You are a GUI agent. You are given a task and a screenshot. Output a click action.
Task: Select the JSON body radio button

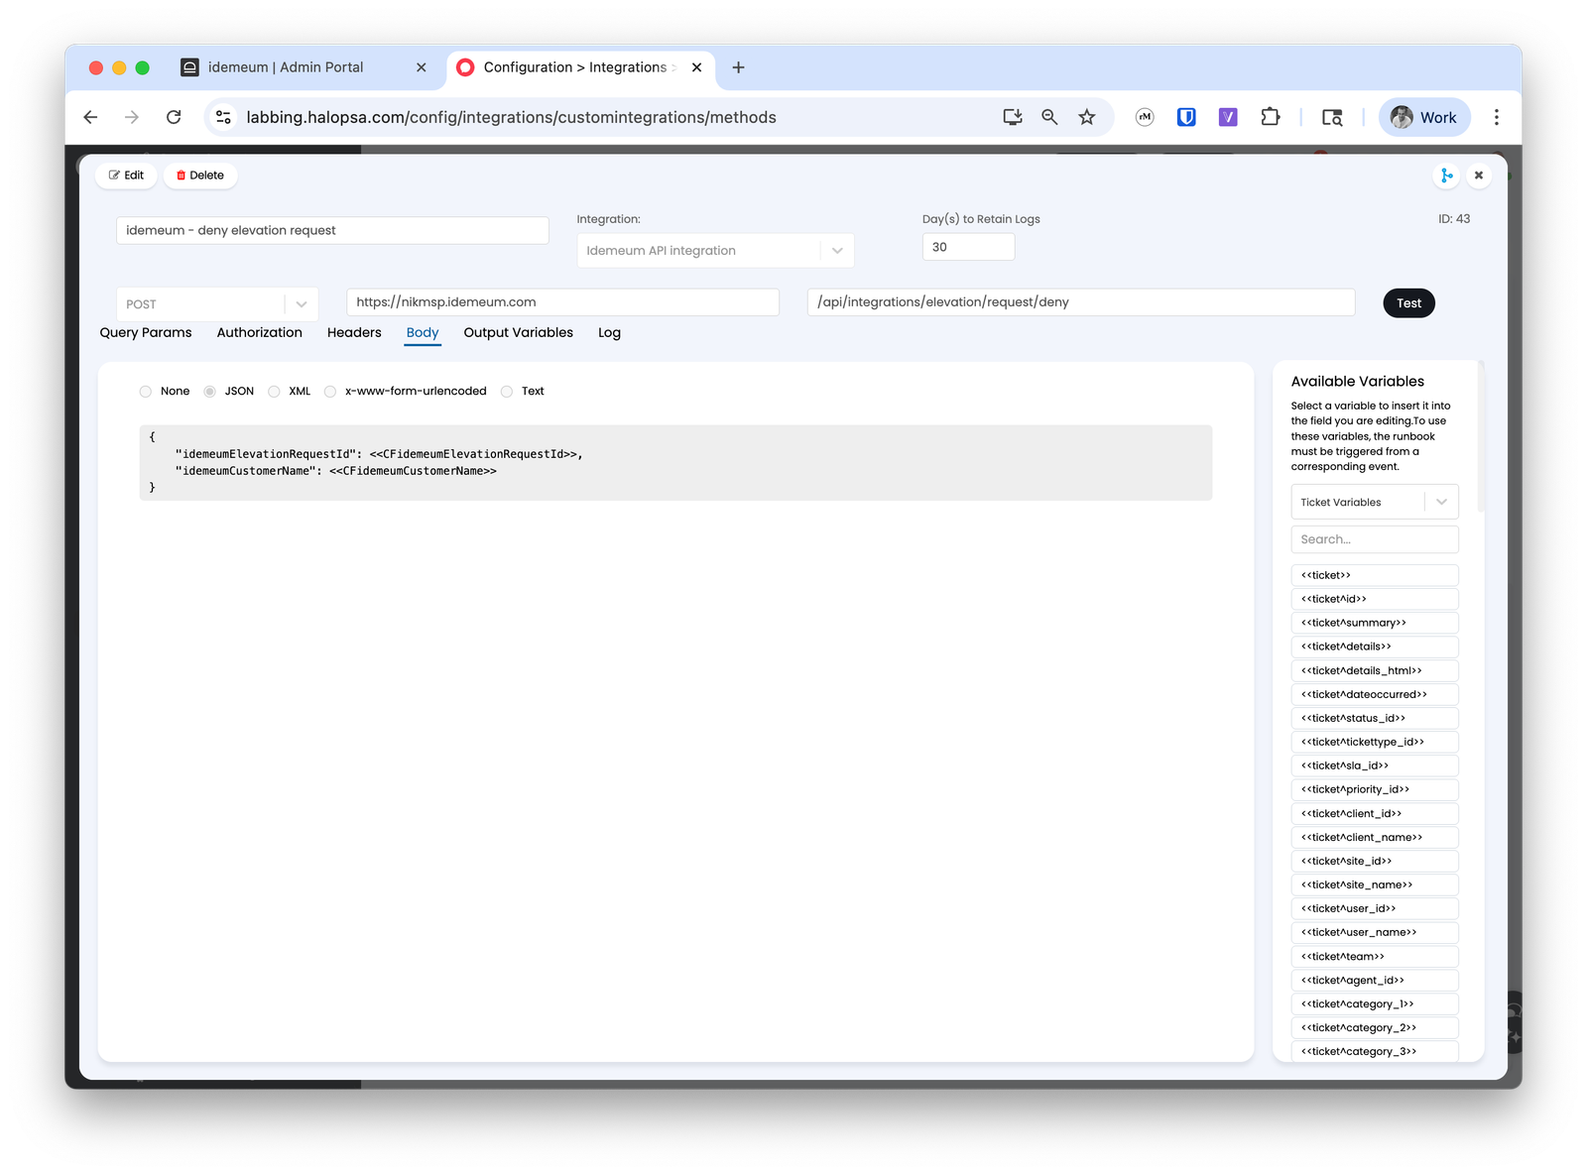(x=209, y=392)
